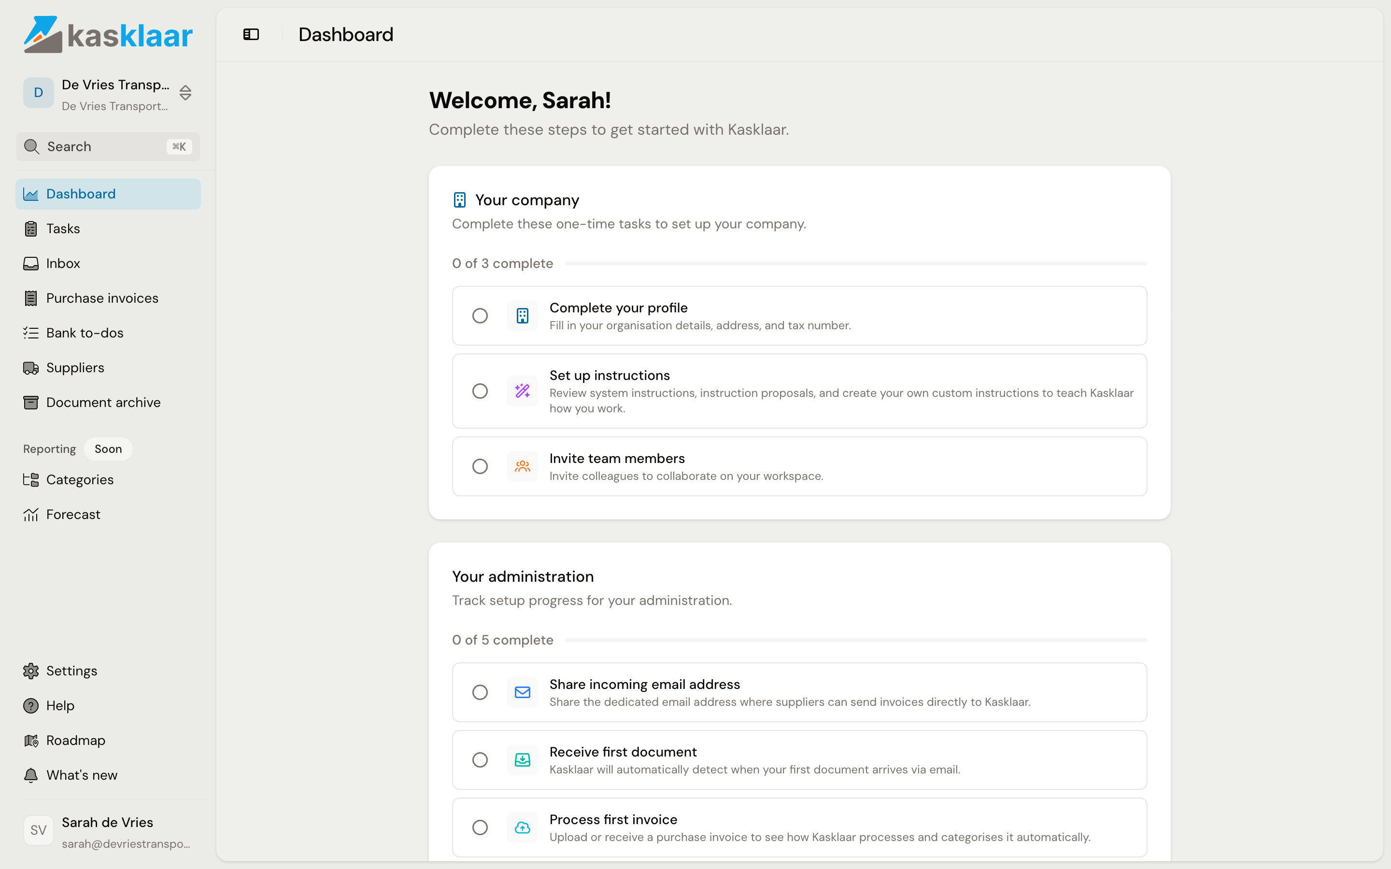1391x869 pixels.
Task: Open the Receive first document step
Action: [799, 760]
